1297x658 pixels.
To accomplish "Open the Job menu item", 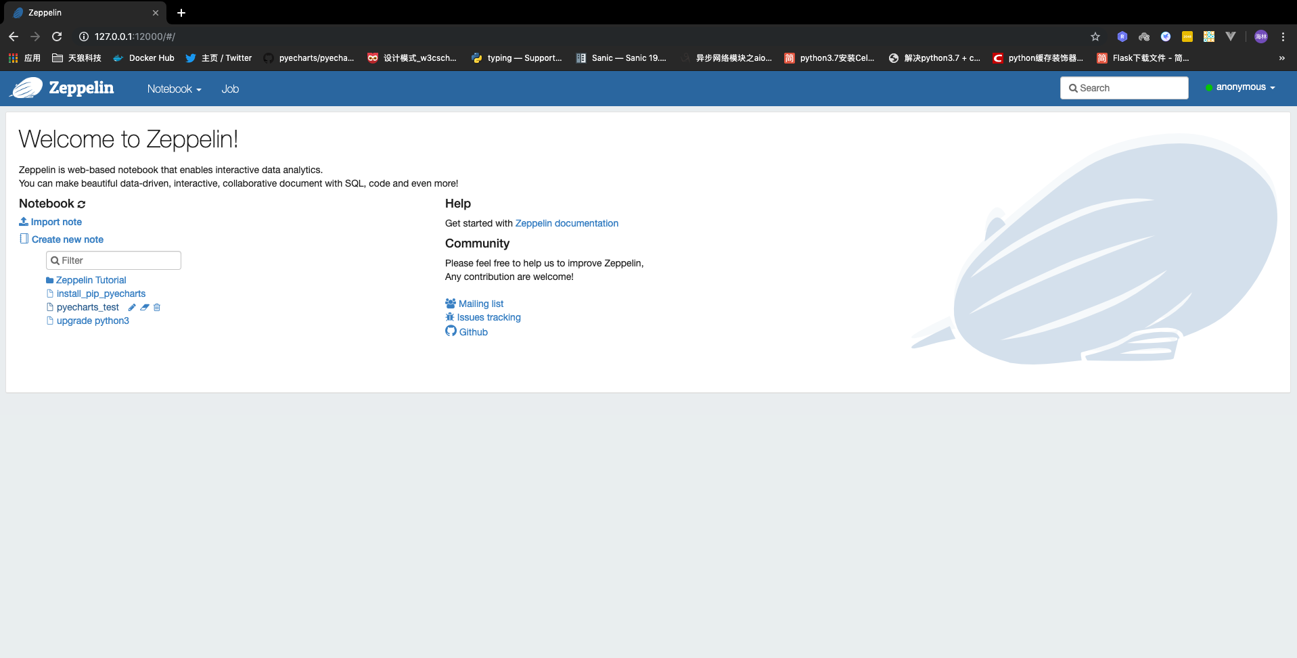I will pos(230,89).
